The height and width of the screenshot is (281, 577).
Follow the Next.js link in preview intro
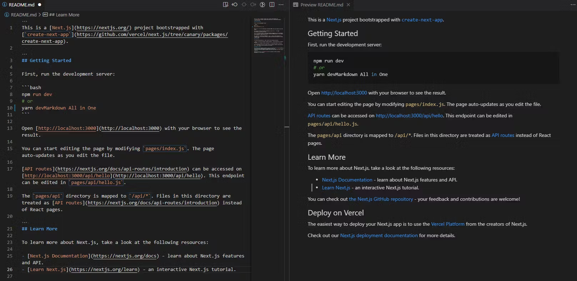(334, 20)
